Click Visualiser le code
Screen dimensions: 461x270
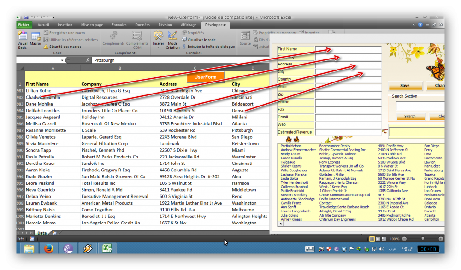(x=199, y=40)
